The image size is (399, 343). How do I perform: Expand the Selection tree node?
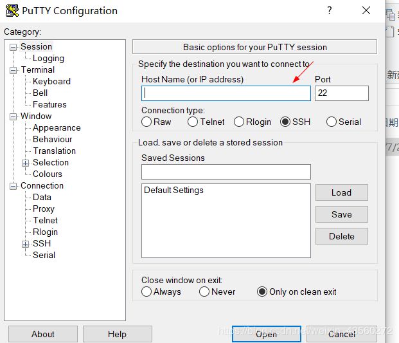[x=25, y=163]
